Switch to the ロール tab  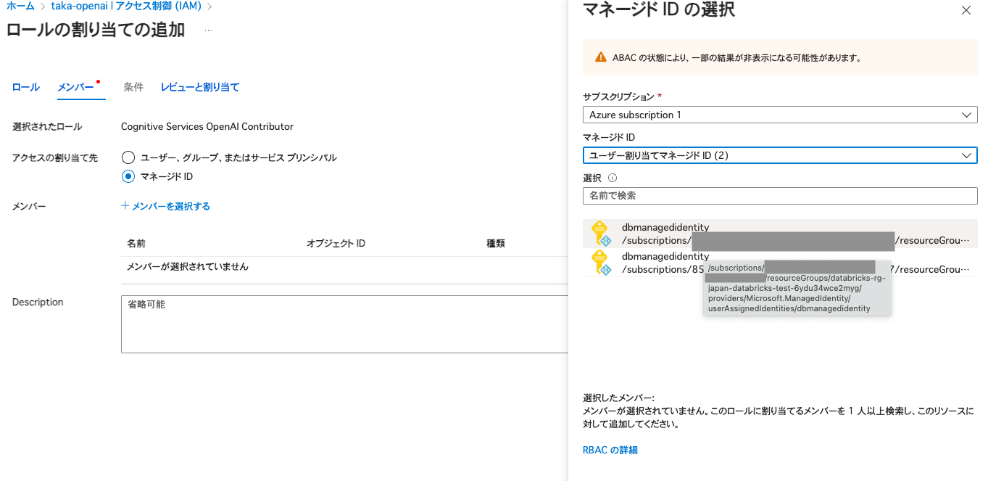click(25, 86)
